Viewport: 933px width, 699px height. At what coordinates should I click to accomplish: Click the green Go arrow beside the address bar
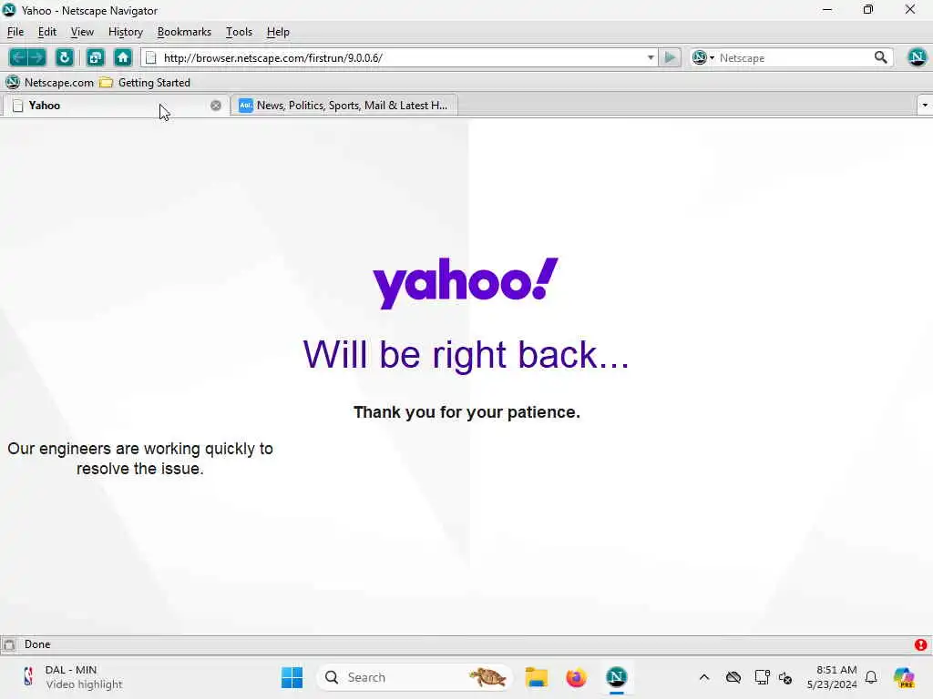tap(670, 57)
